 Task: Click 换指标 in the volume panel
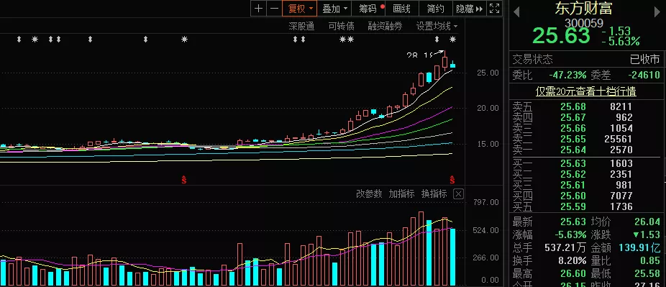(434, 194)
